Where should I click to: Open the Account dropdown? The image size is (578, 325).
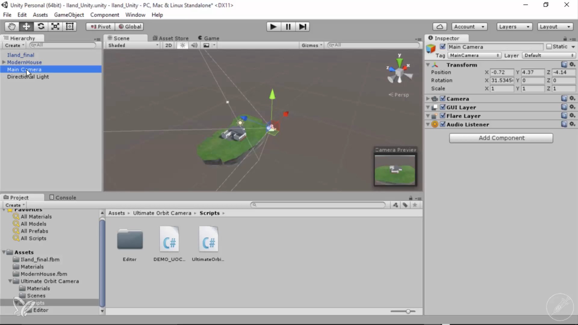click(469, 27)
